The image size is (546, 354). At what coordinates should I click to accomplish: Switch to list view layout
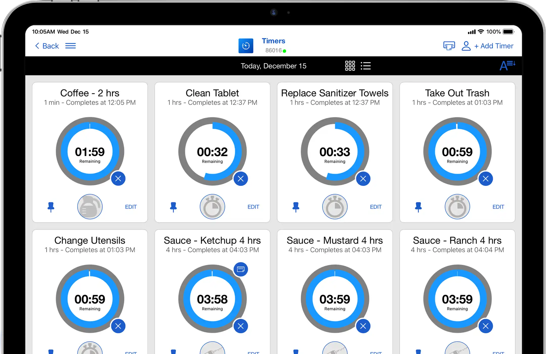(x=366, y=66)
